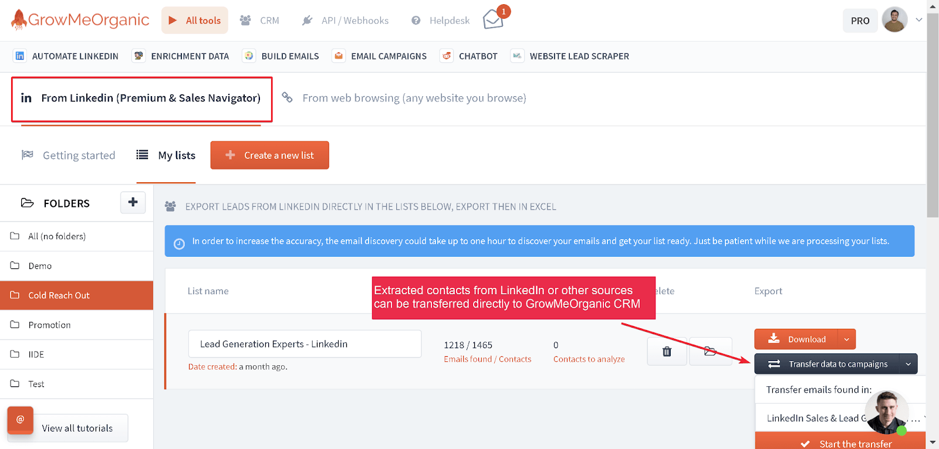Open Email Campaigns tool
This screenshot has height=449, width=939.
(x=380, y=56)
